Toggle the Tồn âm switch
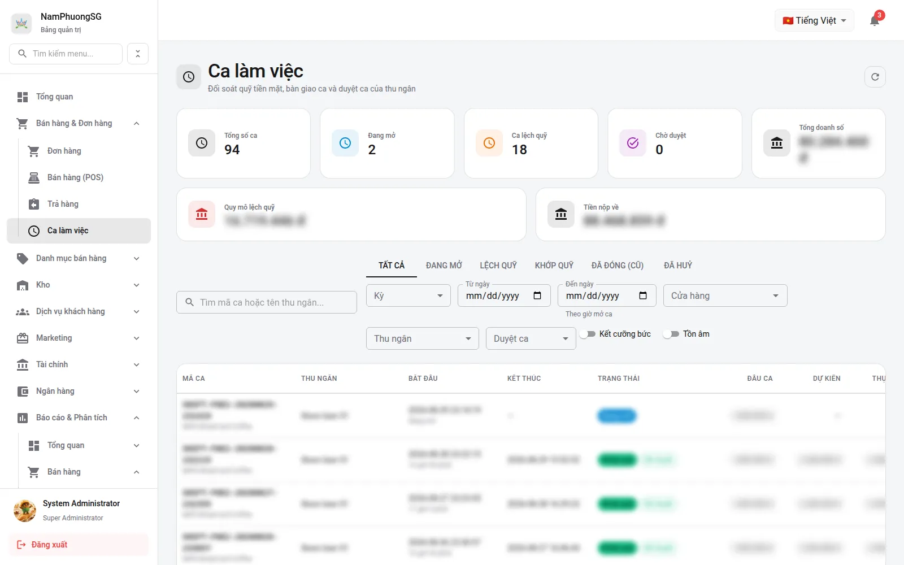 (x=671, y=334)
